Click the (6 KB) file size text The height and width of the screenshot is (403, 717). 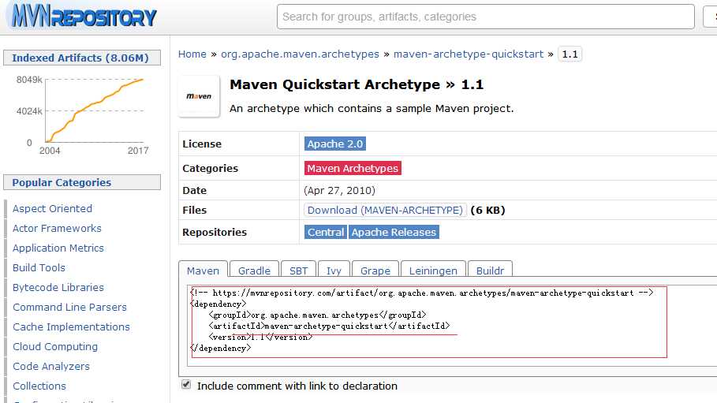[488, 210]
